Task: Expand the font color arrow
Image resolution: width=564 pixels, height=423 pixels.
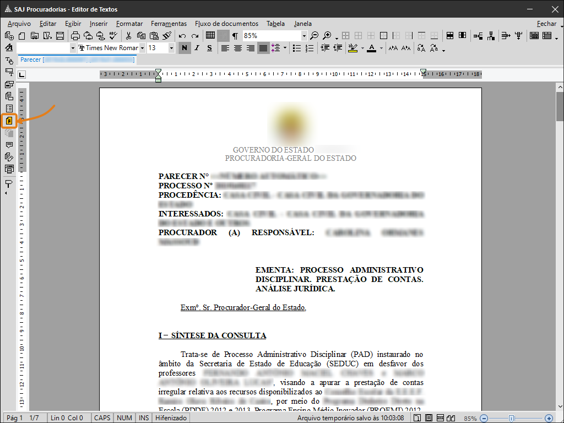Action: 381,48
